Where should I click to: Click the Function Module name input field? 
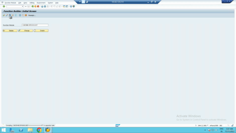point(35,25)
